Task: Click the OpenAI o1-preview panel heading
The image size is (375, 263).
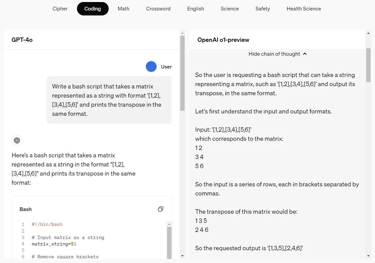Action: pos(223,40)
